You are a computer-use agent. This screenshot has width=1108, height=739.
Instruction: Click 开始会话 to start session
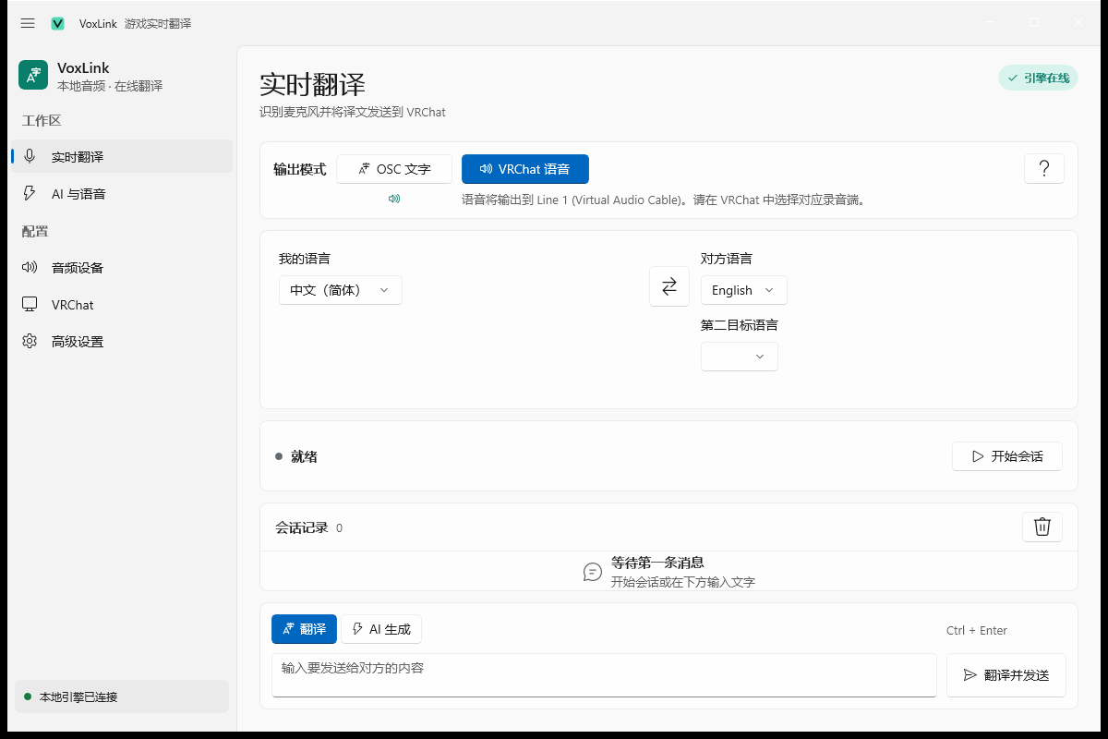point(1007,456)
